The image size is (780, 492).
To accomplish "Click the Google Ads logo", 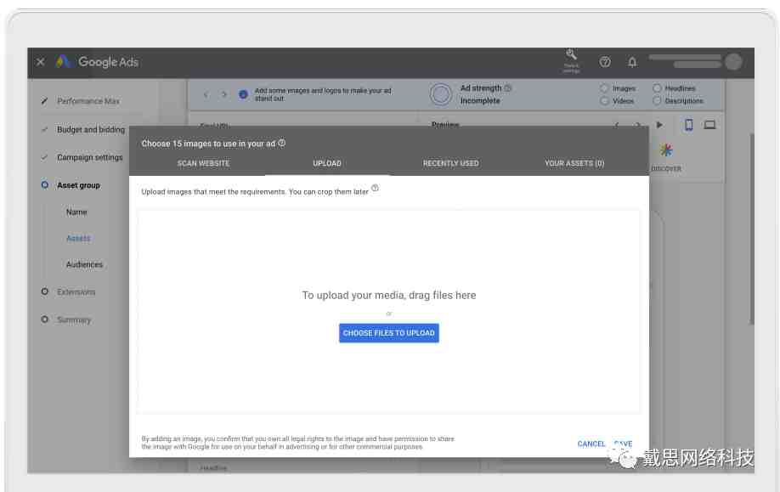I will point(97,62).
